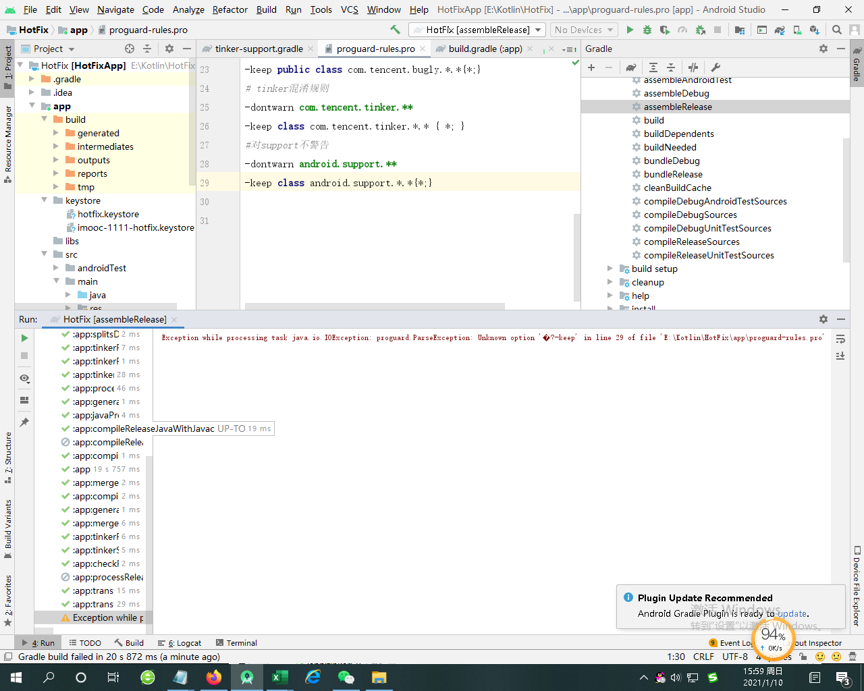Open AVD Manager from toolbar

797,30
